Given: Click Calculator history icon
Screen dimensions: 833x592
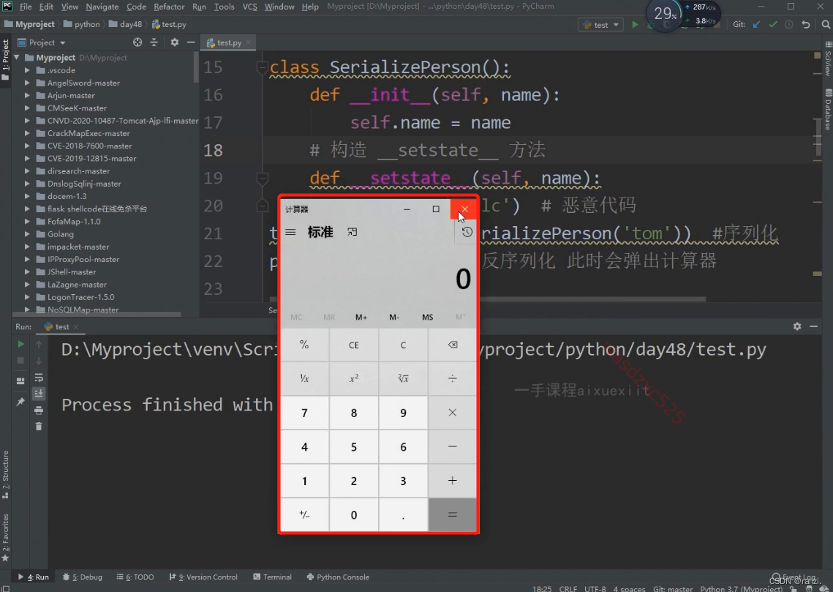Looking at the screenshot, I should pos(467,232).
